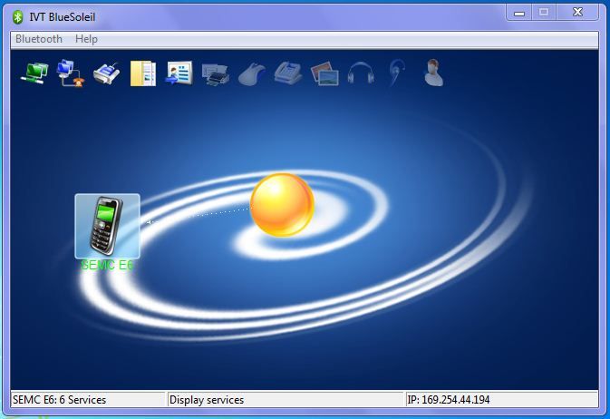
Task: Select the Bluetooth Headphones audio icon
Action: (x=361, y=73)
